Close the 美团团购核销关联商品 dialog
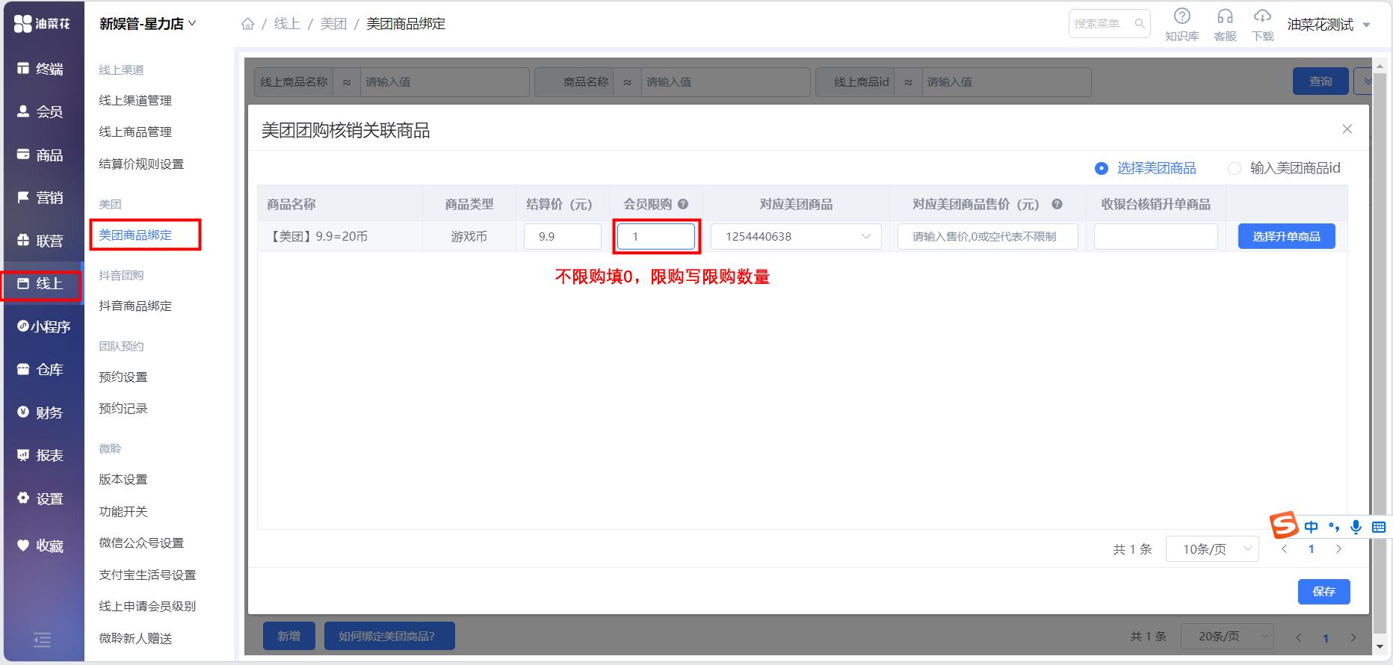 (x=1347, y=129)
